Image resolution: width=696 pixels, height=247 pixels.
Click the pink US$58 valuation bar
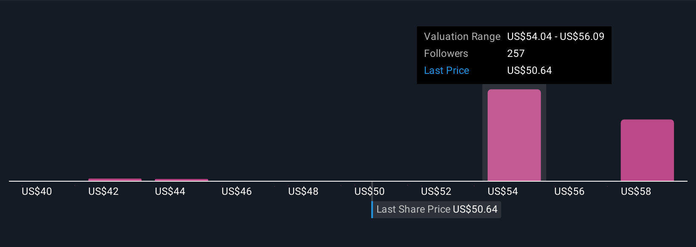(647, 150)
